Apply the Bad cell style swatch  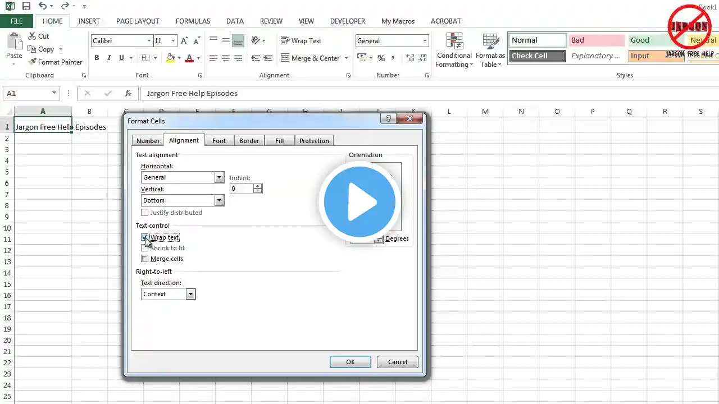596,40
